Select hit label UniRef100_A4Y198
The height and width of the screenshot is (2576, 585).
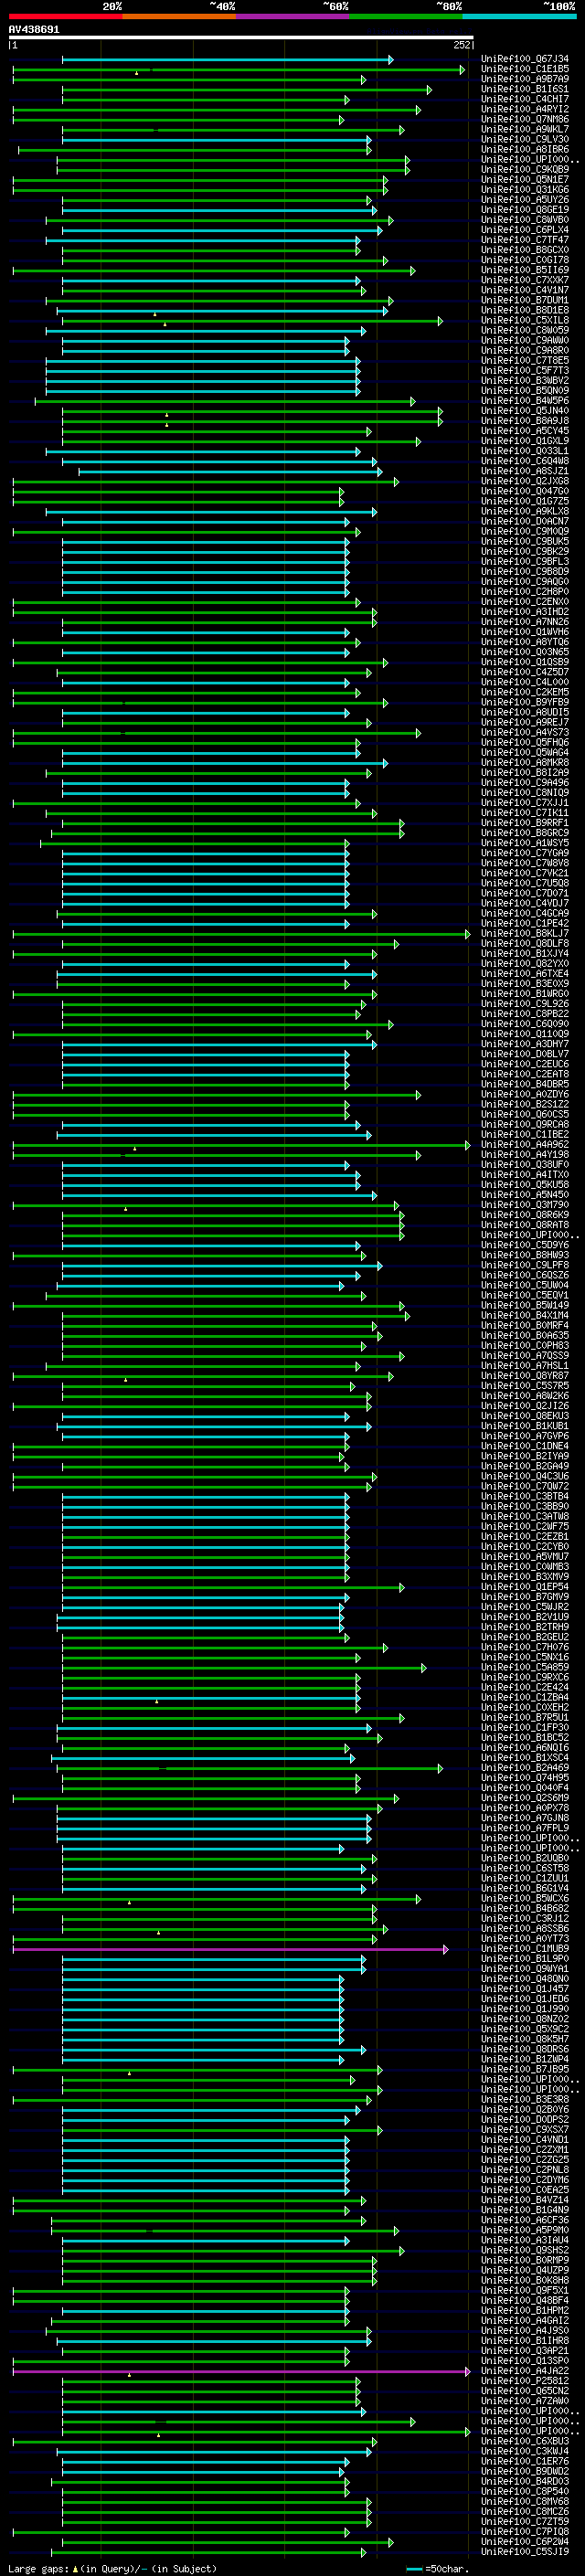[x=525, y=1155]
